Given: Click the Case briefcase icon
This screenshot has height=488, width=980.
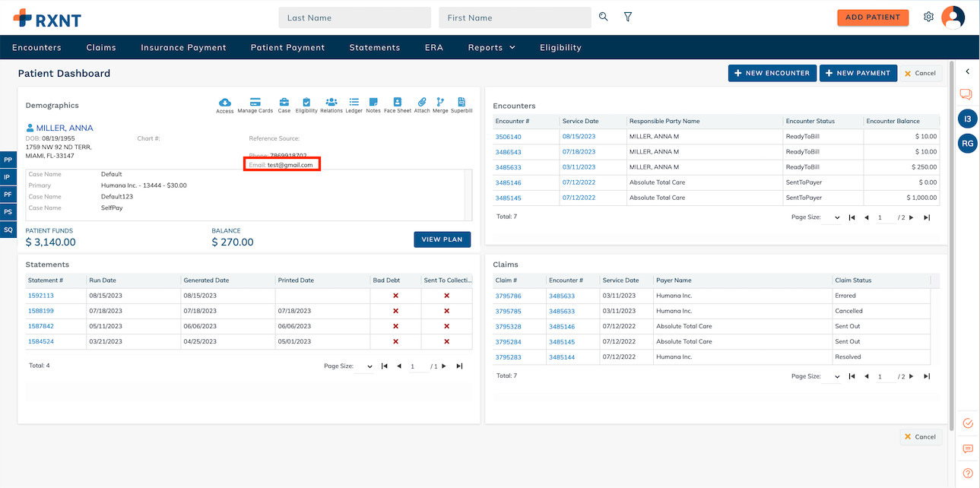Looking at the screenshot, I should (284, 103).
